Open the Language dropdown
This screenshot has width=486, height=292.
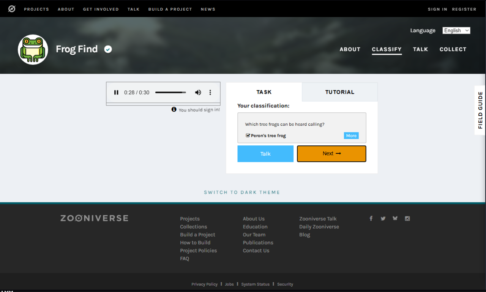[x=456, y=30]
